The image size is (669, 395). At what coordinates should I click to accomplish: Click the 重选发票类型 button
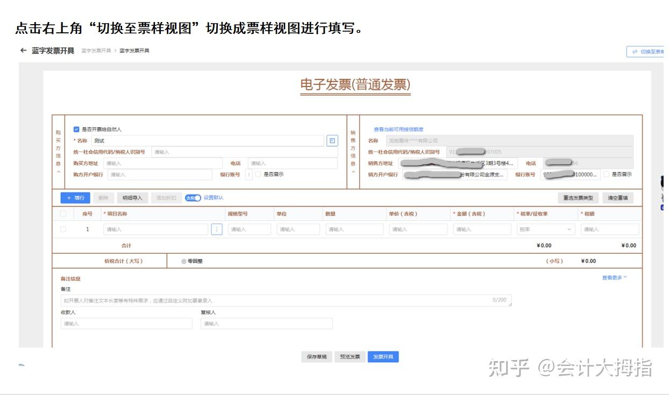pos(578,198)
